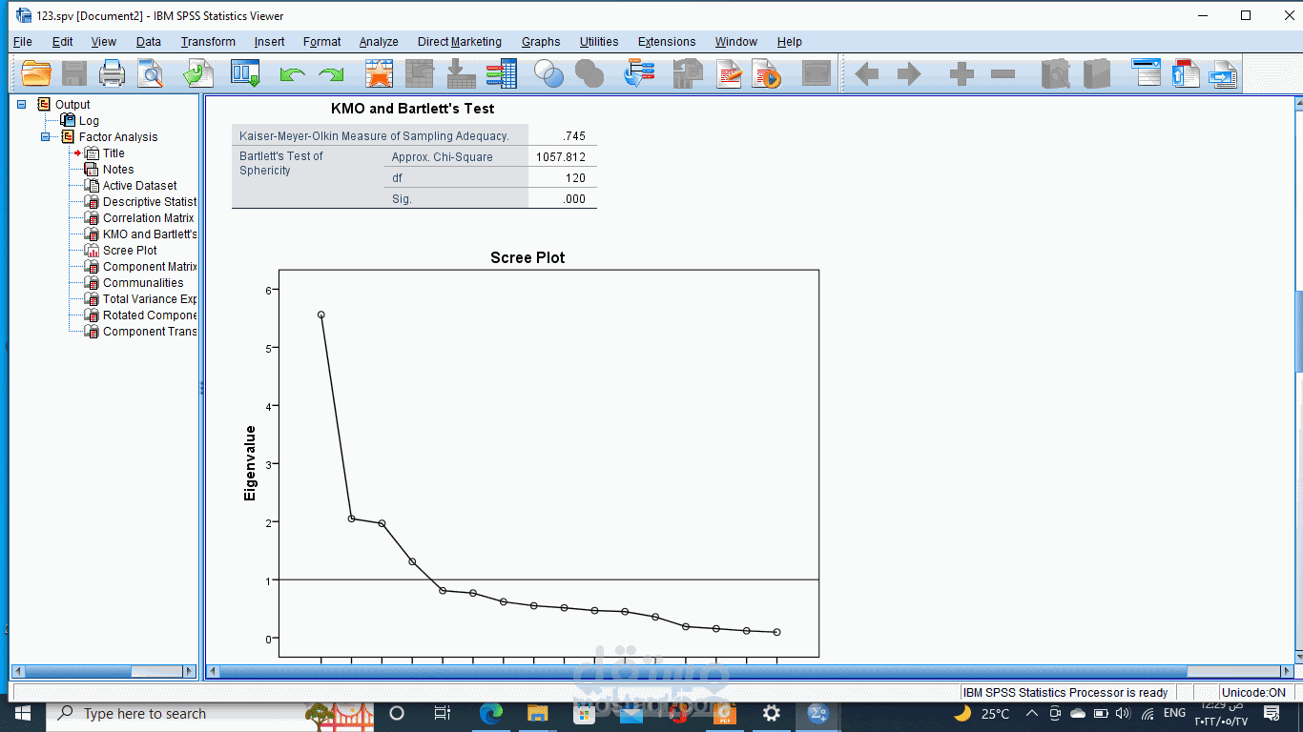Image resolution: width=1303 pixels, height=732 pixels.
Task: Click the Go to Data star icon
Action: [x=380, y=73]
